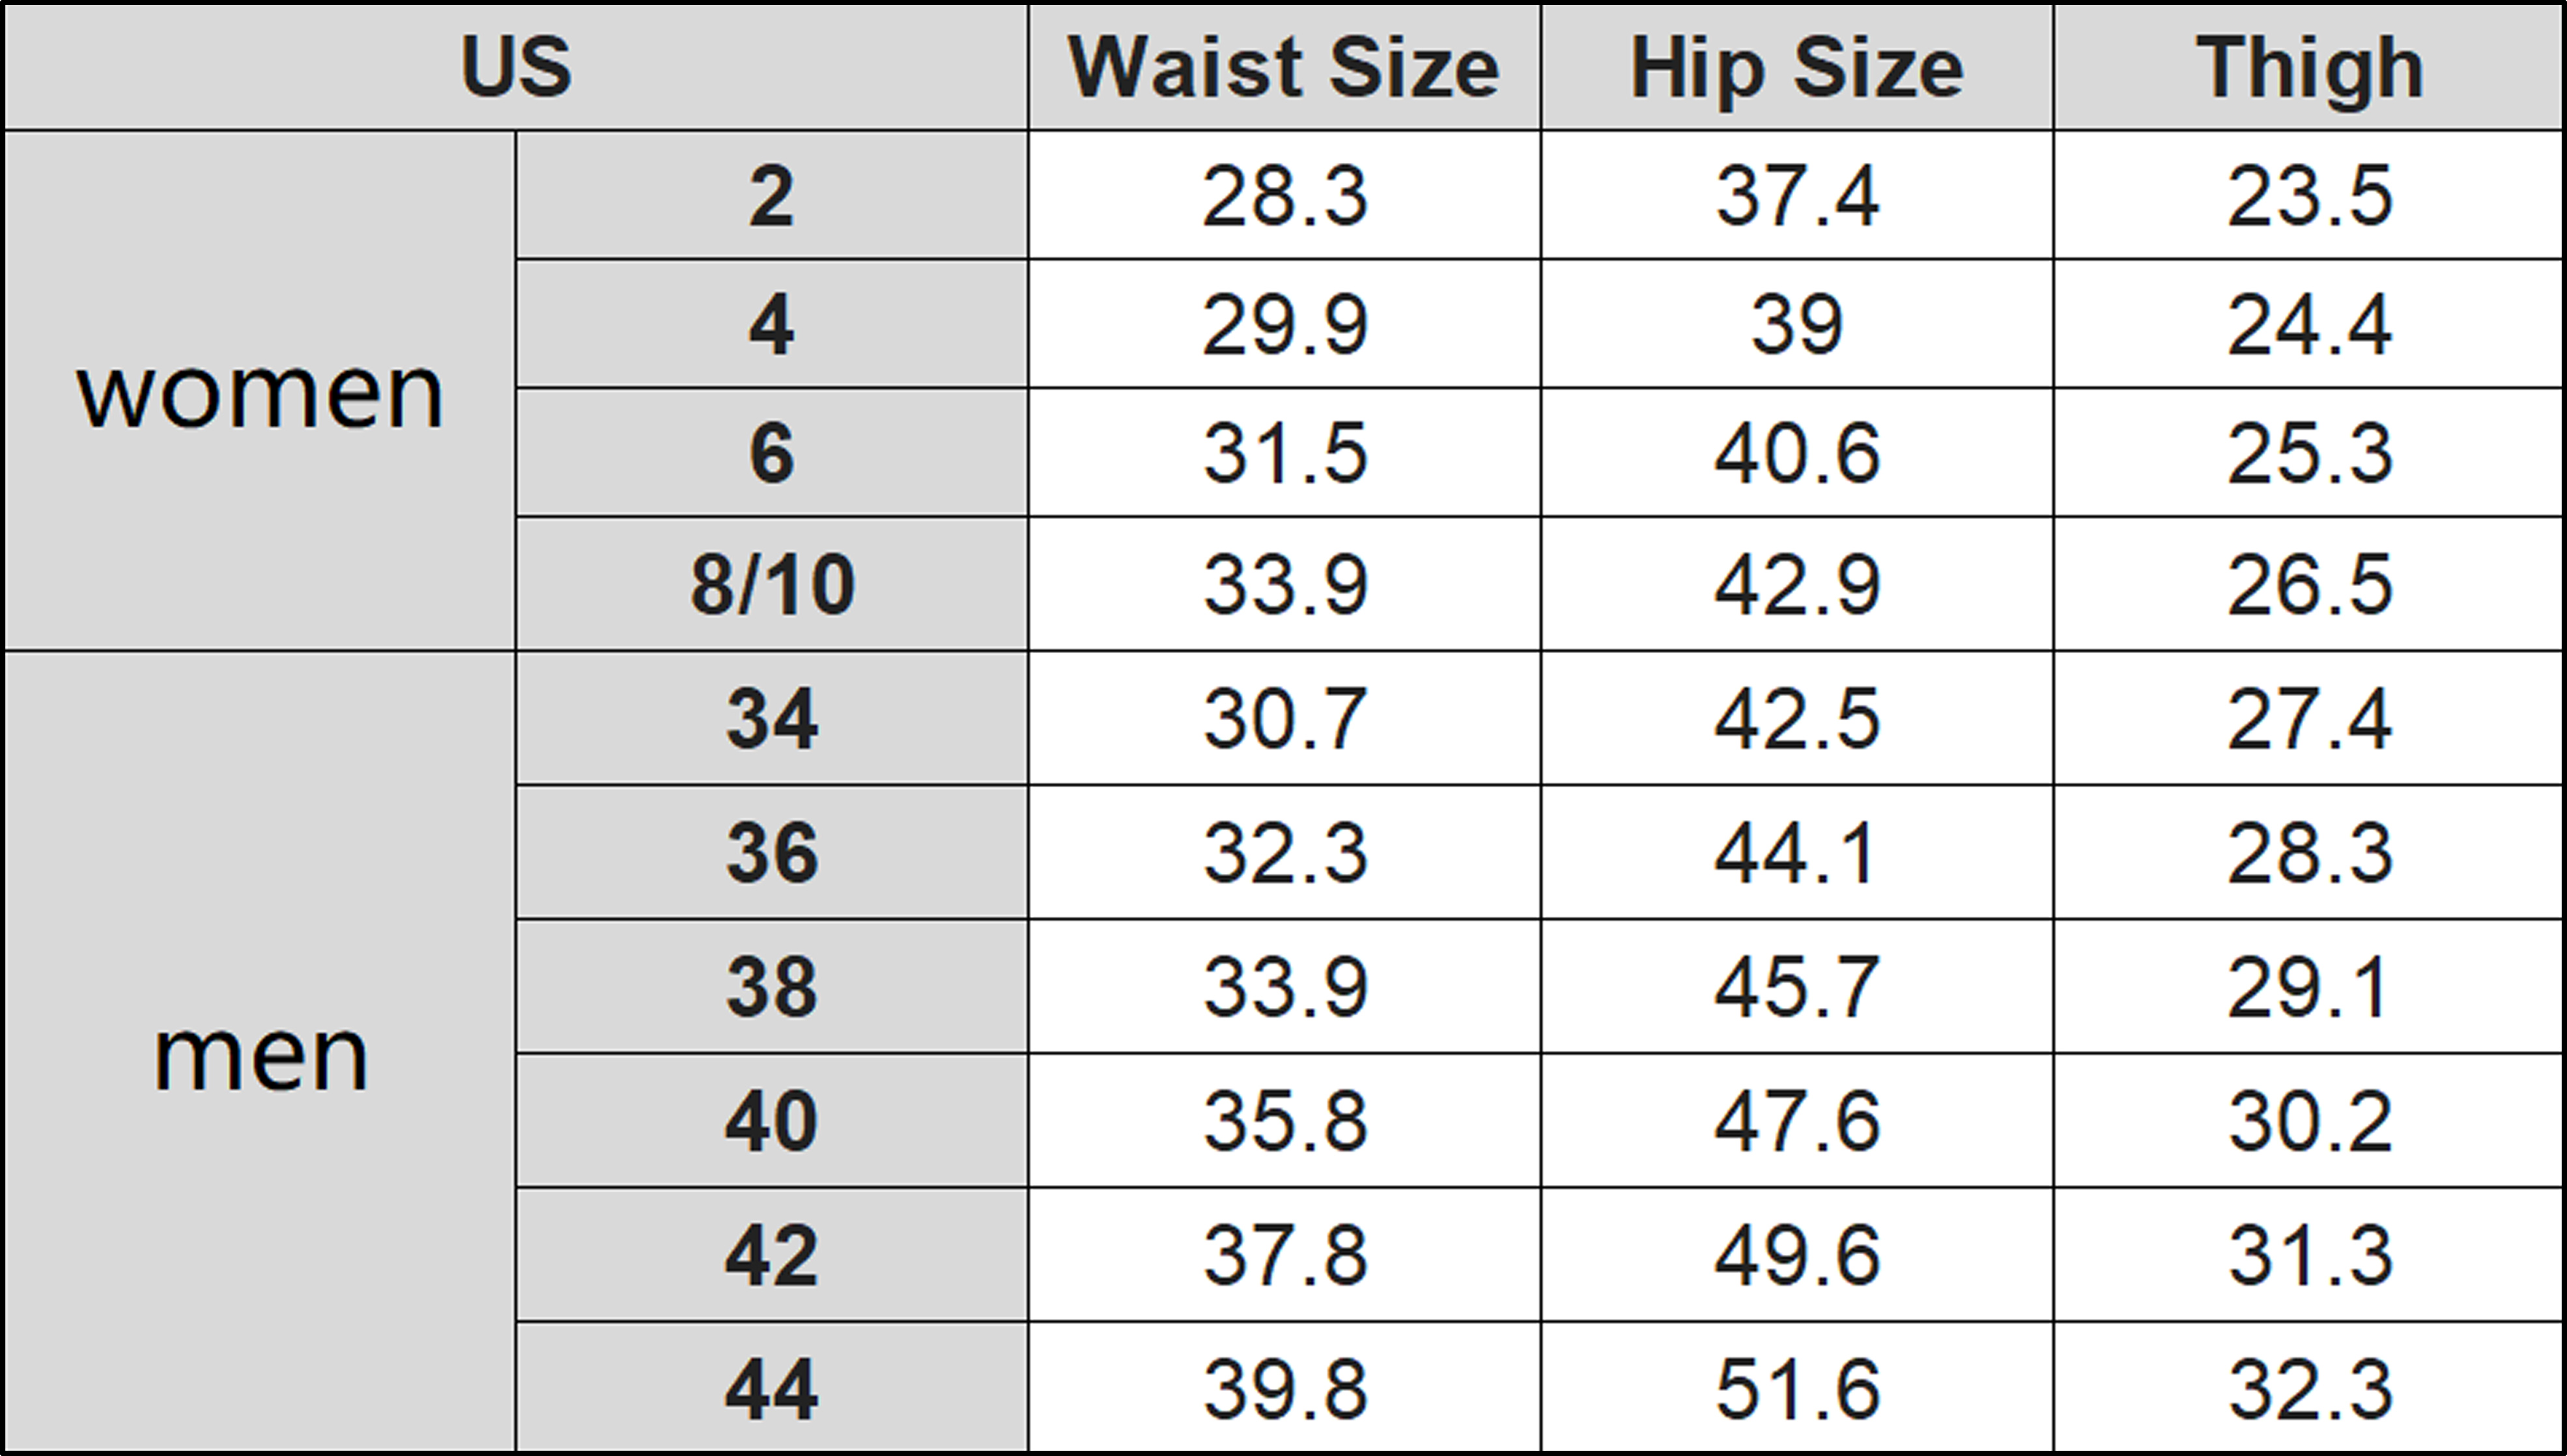Click thigh value 29.1 for size 38
The height and width of the screenshot is (1456, 2567).
tap(2309, 987)
